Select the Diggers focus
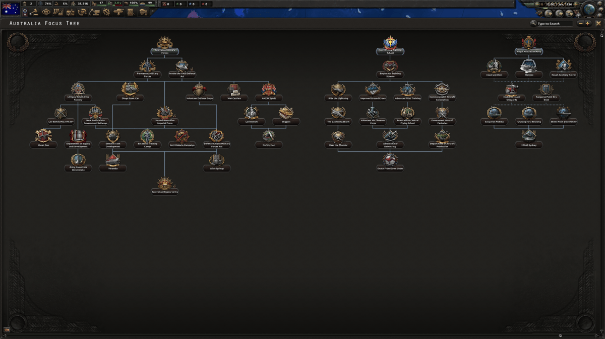 286,115
